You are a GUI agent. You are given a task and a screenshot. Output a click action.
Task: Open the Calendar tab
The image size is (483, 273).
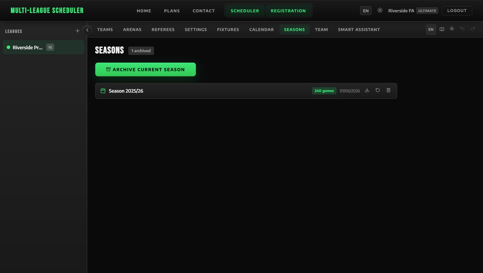tap(262, 29)
